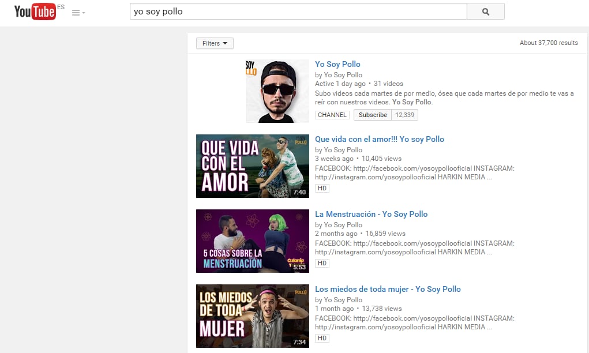
Task: Click uploader name under 'Que vida con el amor'
Action: point(343,150)
